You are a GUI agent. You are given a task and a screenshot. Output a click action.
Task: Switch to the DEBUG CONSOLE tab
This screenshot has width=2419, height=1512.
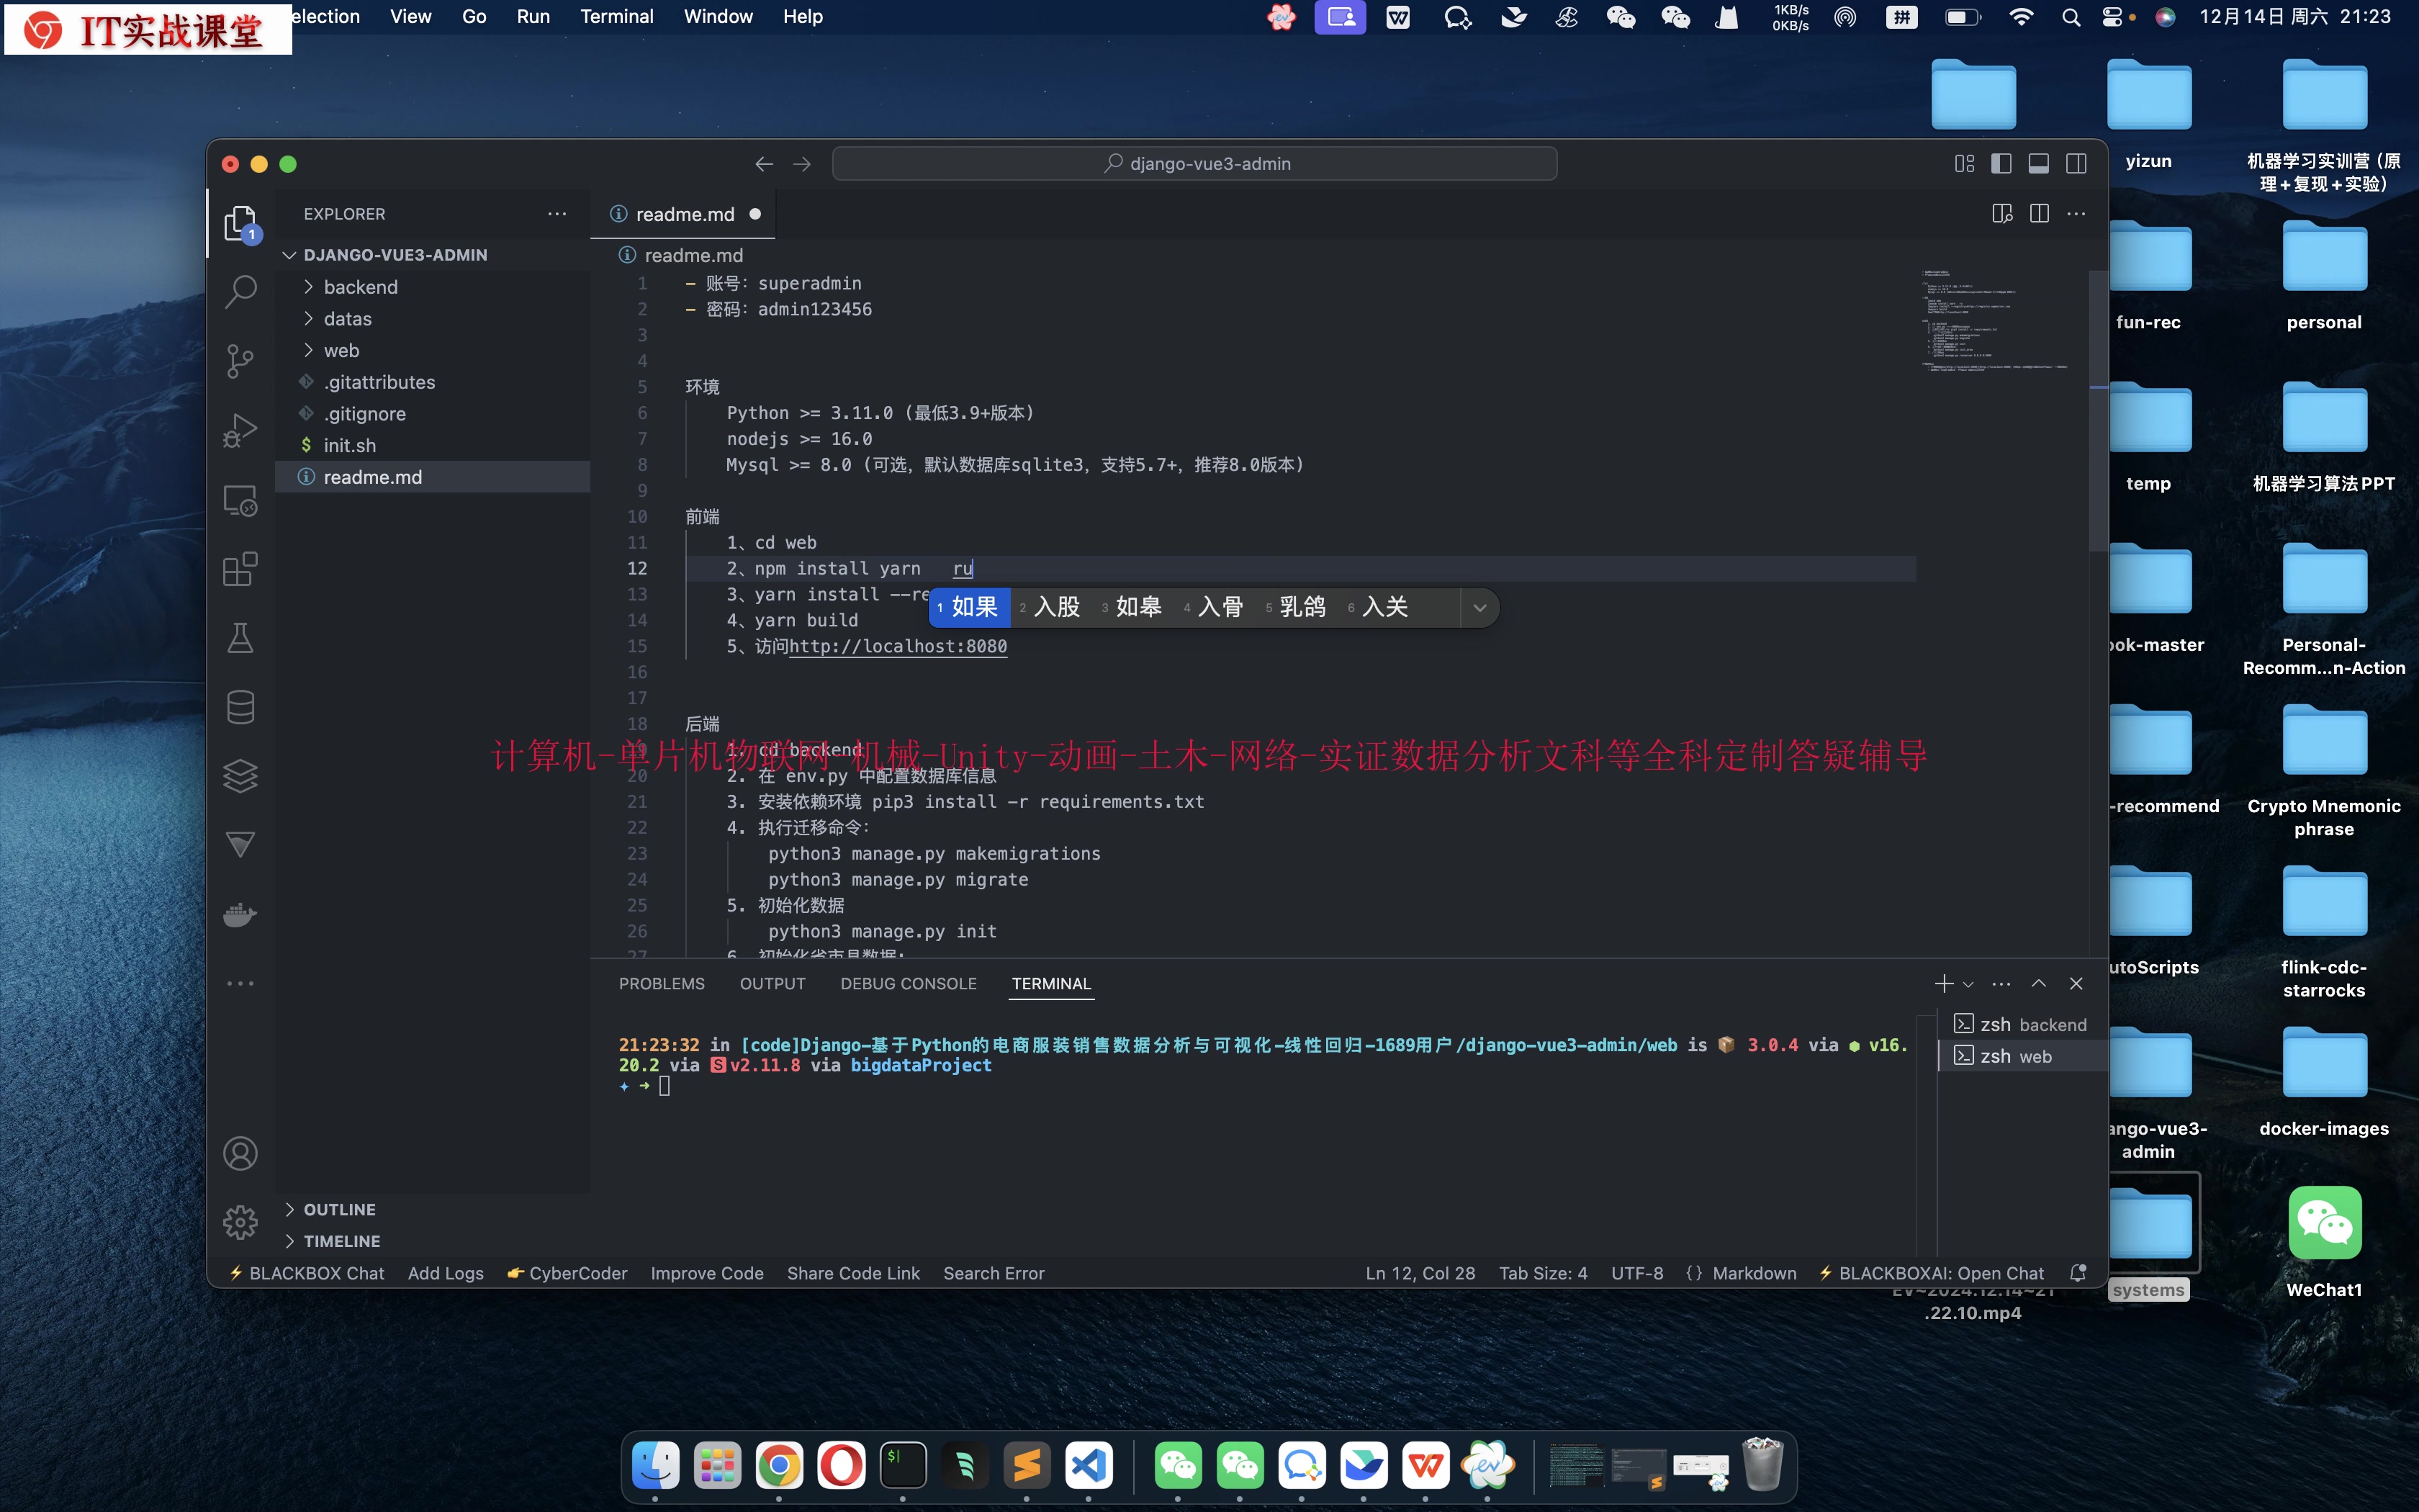click(x=908, y=983)
